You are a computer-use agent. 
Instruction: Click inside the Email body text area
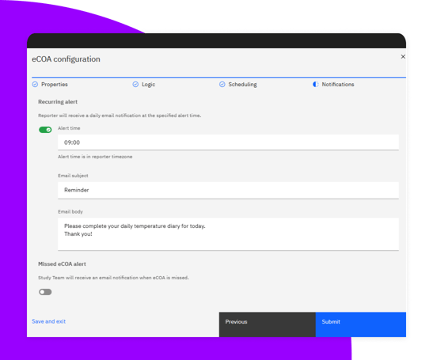[x=228, y=234]
